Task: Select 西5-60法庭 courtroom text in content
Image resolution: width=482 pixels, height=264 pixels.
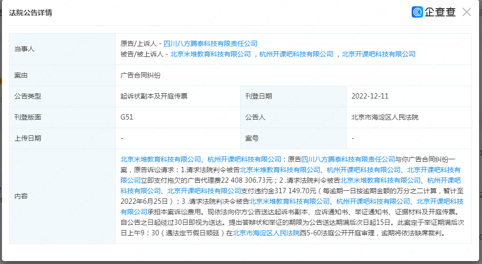Action: [318, 233]
